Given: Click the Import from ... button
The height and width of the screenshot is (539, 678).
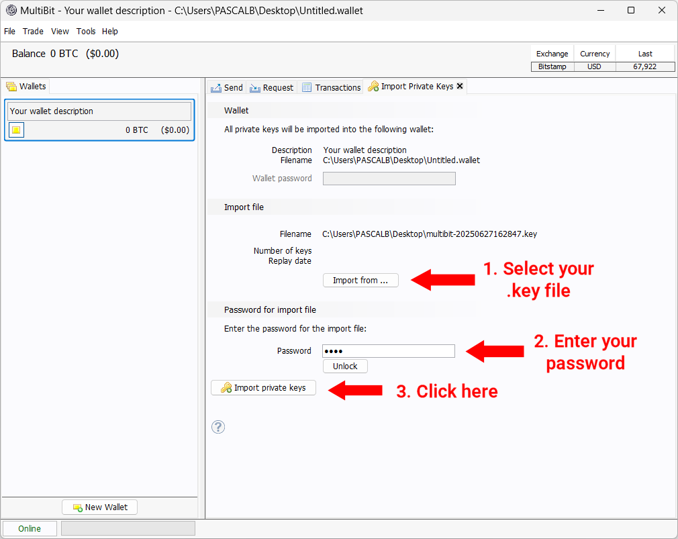Looking at the screenshot, I should pos(360,280).
